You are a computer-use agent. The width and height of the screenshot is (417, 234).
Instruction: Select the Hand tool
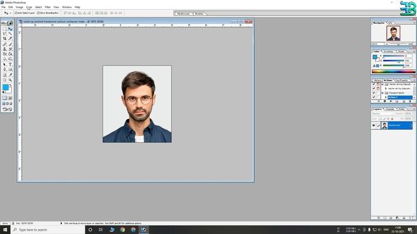point(5,80)
